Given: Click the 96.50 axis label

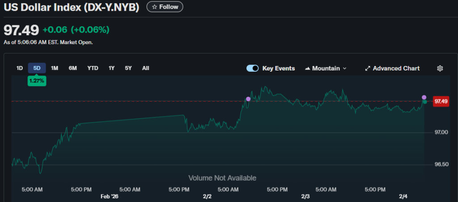Looking at the screenshot, I should click(441, 165).
